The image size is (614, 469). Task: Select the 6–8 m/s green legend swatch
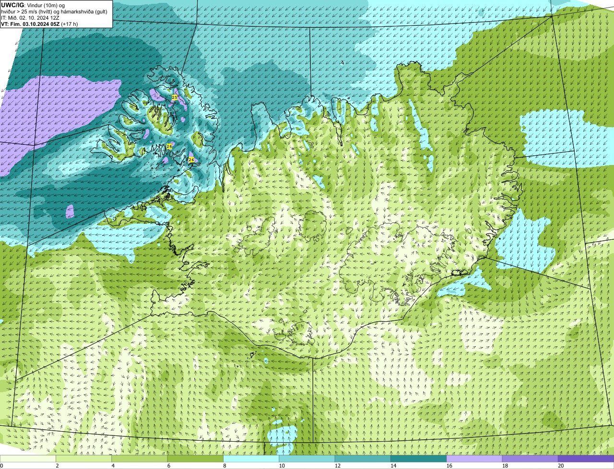[195, 458]
